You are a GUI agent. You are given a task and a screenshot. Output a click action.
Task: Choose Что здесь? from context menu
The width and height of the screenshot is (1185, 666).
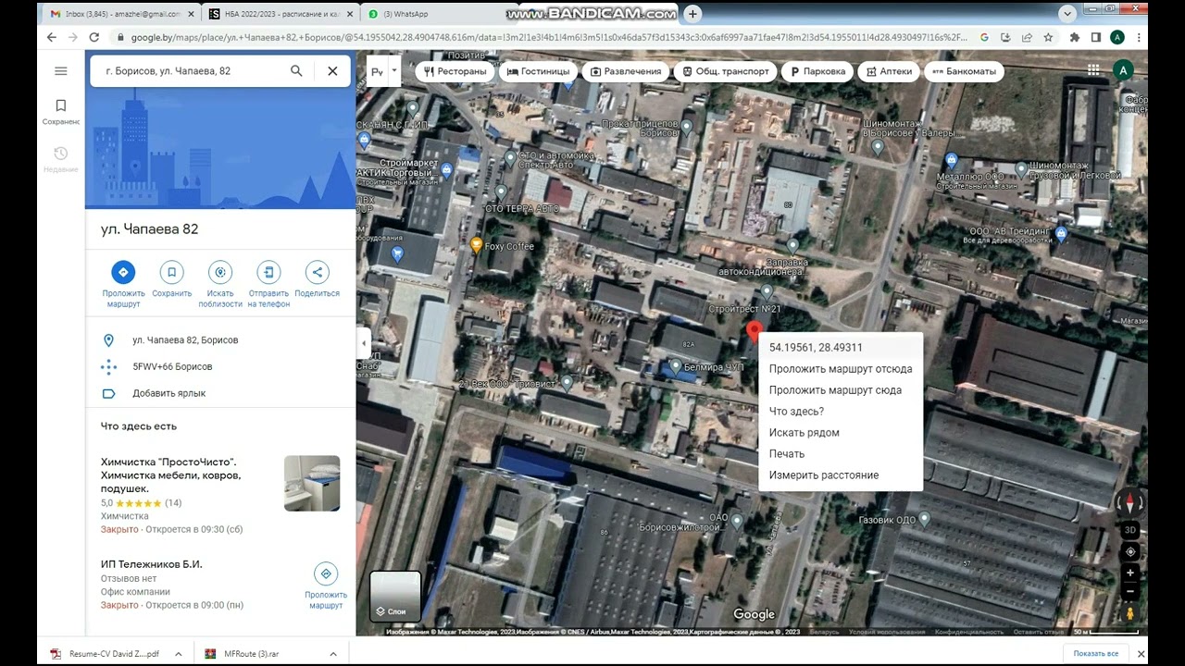pyautogui.click(x=841, y=412)
